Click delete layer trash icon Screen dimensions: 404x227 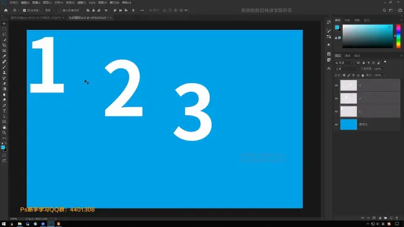(397, 218)
